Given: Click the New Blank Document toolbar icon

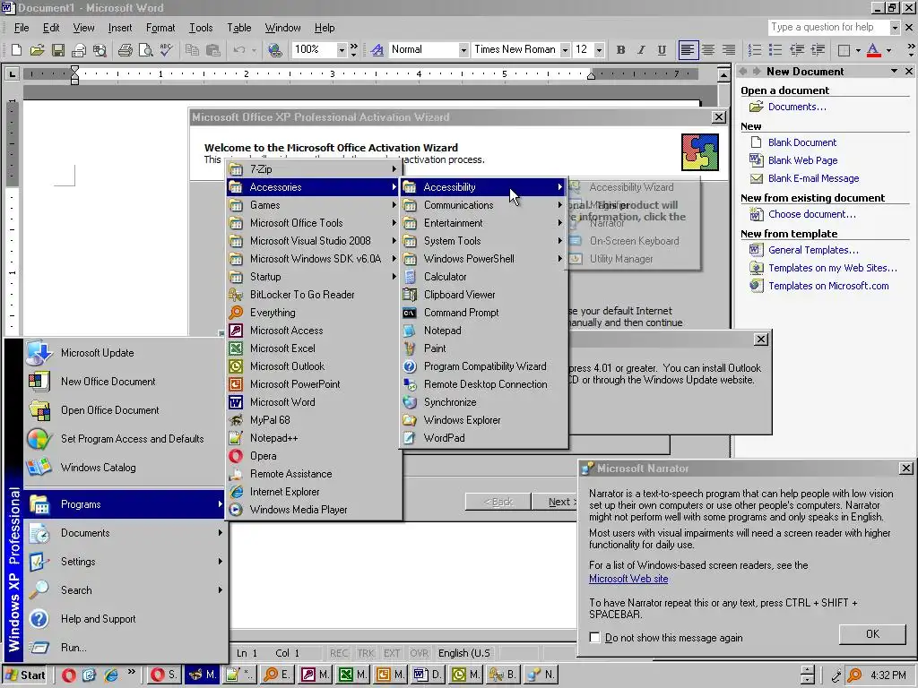Looking at the screenshot, I should click(x=16, y=50).
